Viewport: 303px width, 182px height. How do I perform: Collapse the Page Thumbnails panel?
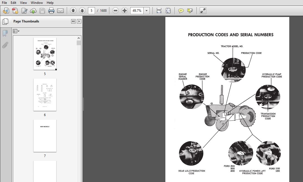73,21
